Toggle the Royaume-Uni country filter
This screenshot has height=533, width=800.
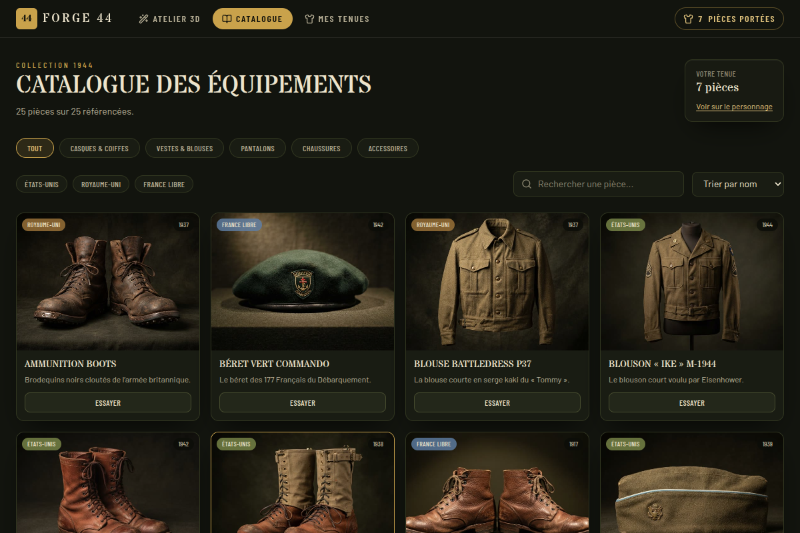(x=101, y=185)
